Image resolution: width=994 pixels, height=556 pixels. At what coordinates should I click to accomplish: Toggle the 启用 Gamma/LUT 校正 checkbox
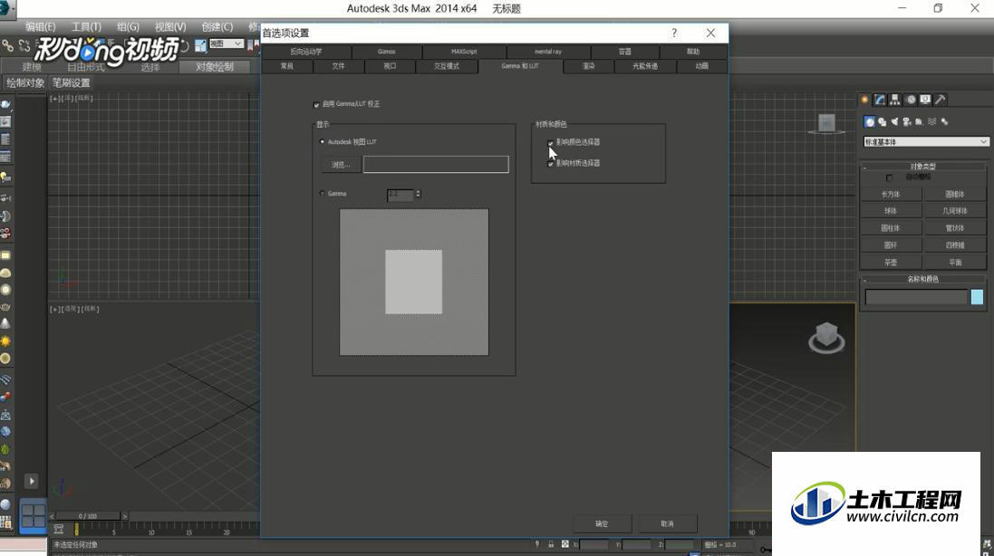click(x=316, y=104)
